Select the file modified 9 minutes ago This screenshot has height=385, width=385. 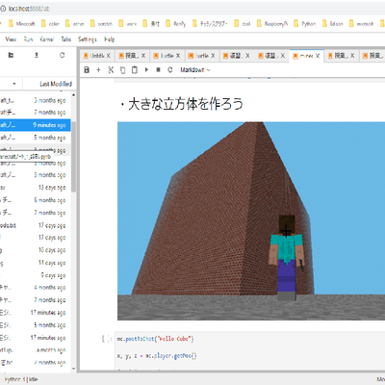click(36, 125)
